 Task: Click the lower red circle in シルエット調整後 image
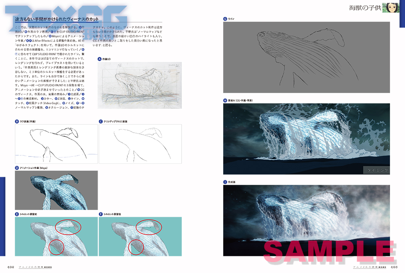(136, 247)
